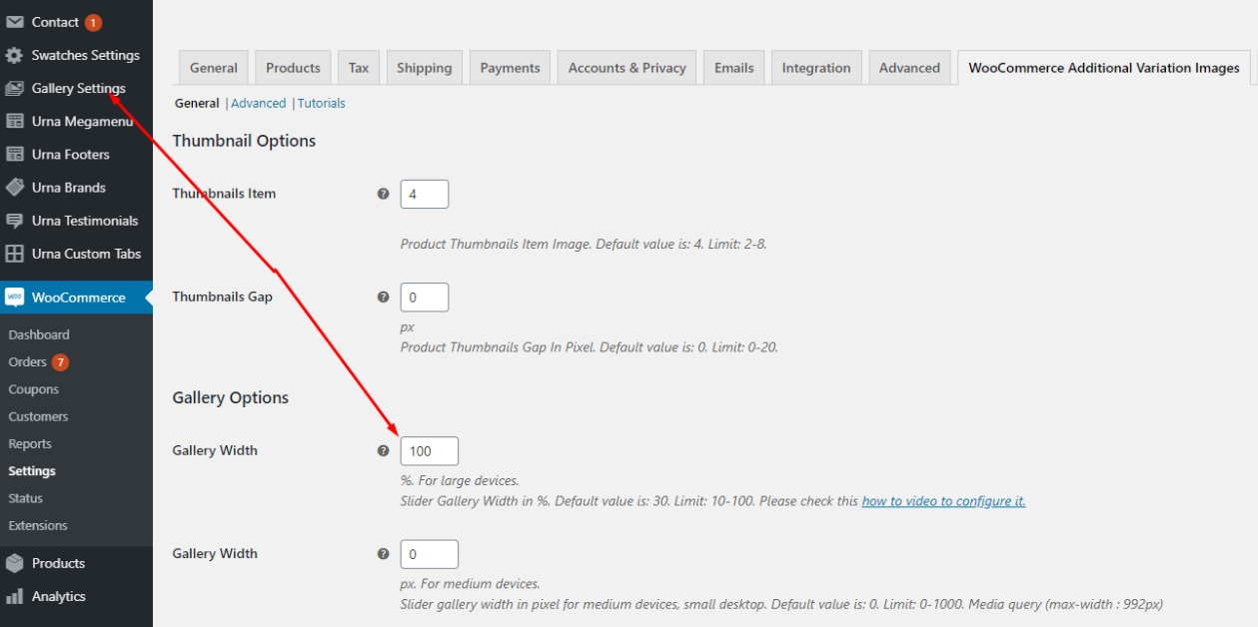Image resolution: width=1258 pixels, height=627 pixels.
Task: Click help icon beside Thumbnails Item
Action: tap(383, 194)
